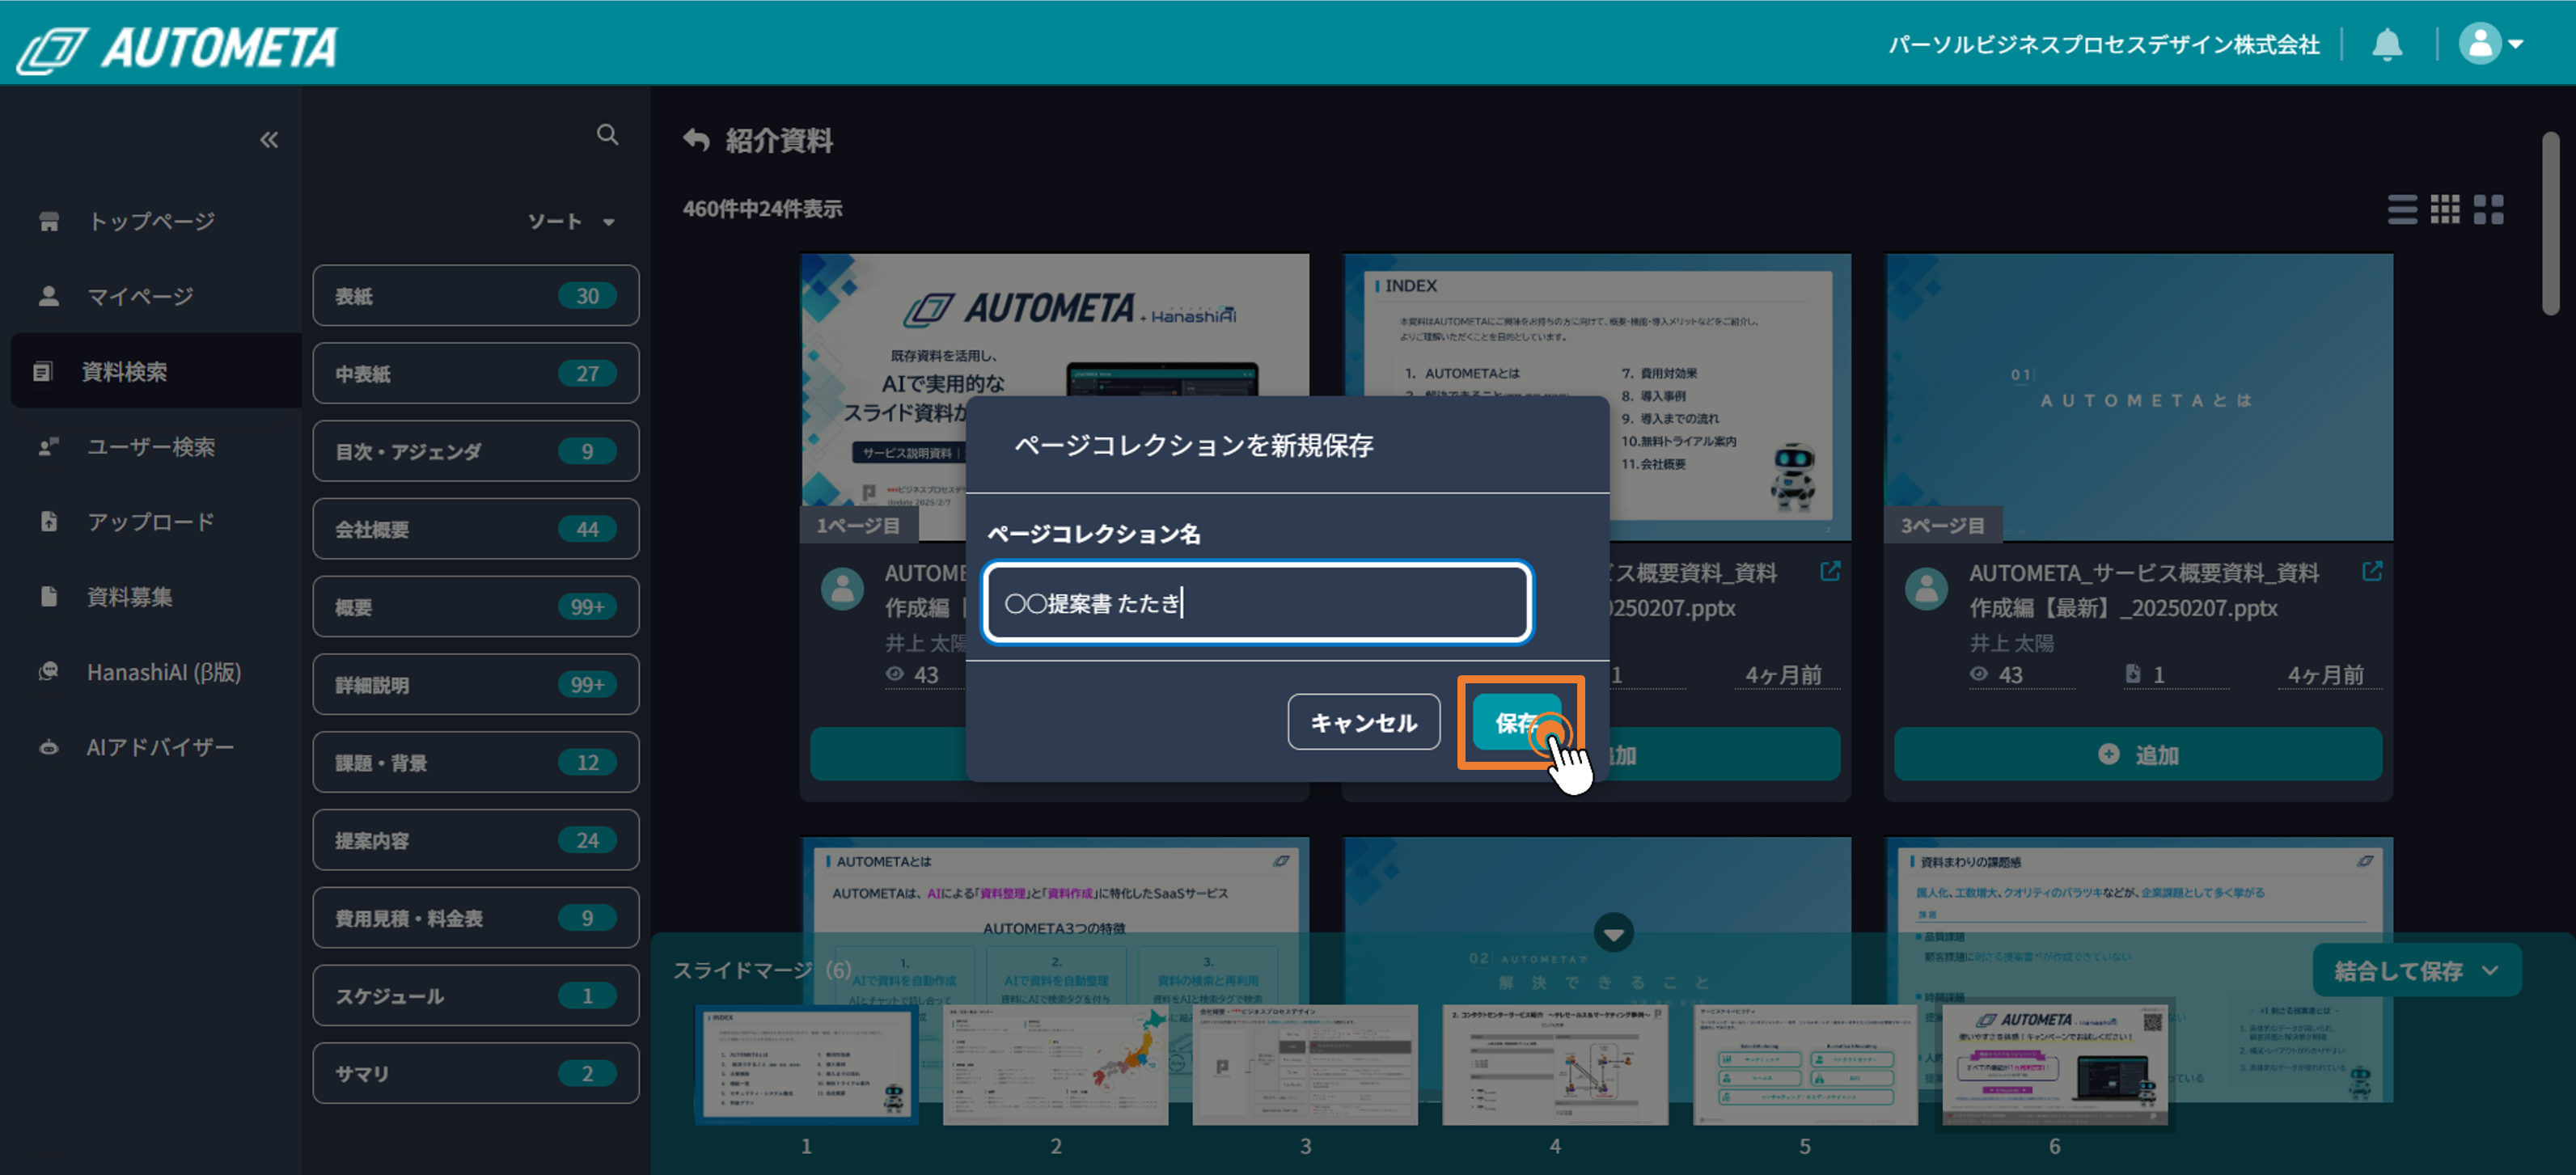The width and height of the screenshot is (2576, 1175).
Task: Filter by スケジュール category
Action: click(475, 996)
